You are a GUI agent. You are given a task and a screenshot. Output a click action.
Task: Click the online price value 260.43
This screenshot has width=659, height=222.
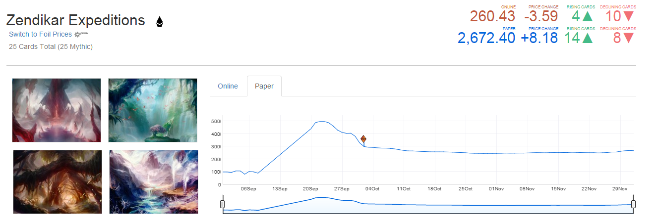[x=492, y=16]
